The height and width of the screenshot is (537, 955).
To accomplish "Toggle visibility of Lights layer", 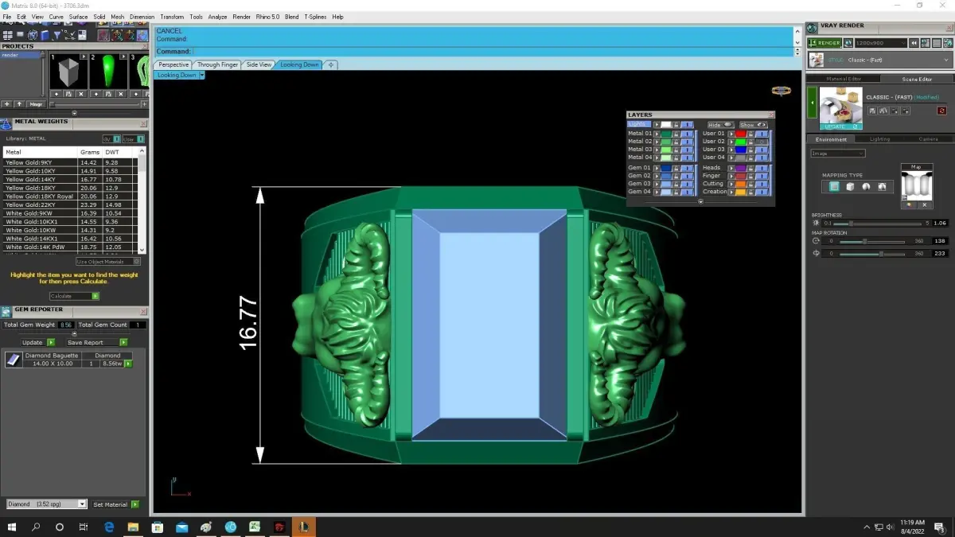I will click(688, 124).
